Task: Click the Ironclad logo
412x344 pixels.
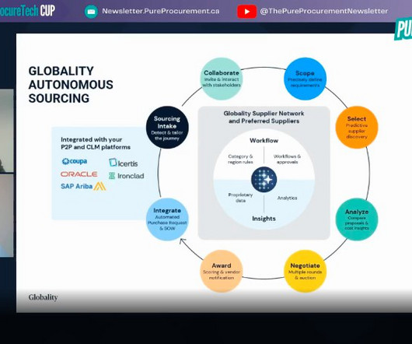Action: point(127,176)
